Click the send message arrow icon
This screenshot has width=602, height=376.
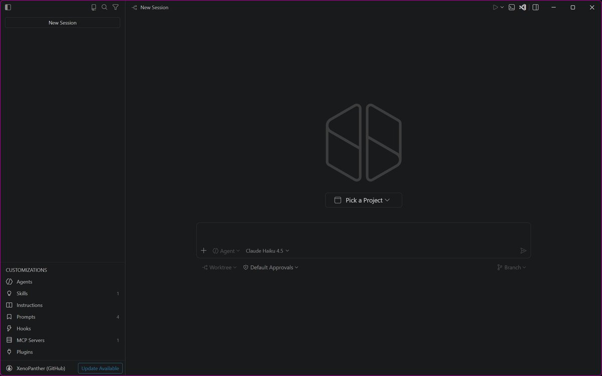(523, 251)
